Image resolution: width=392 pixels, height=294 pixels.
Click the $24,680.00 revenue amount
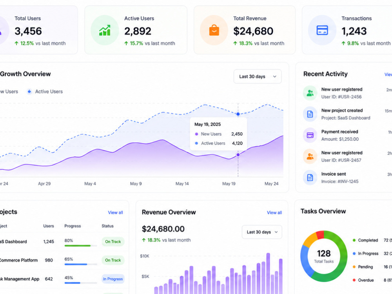click(x=163, y=229)
